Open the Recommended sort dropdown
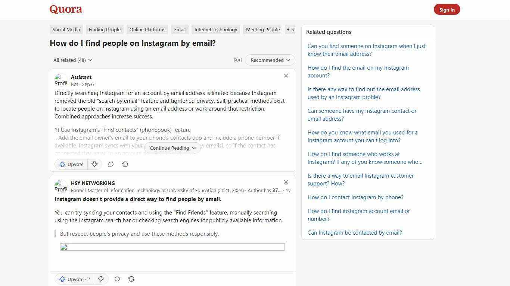Image resolution: width=510 pixels, height=286 pixels. 270,60
